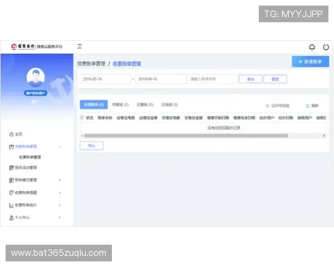Open notifications via the bell icon
The height and width of the screenshot is (267, 334).
[x=312, y=47]
